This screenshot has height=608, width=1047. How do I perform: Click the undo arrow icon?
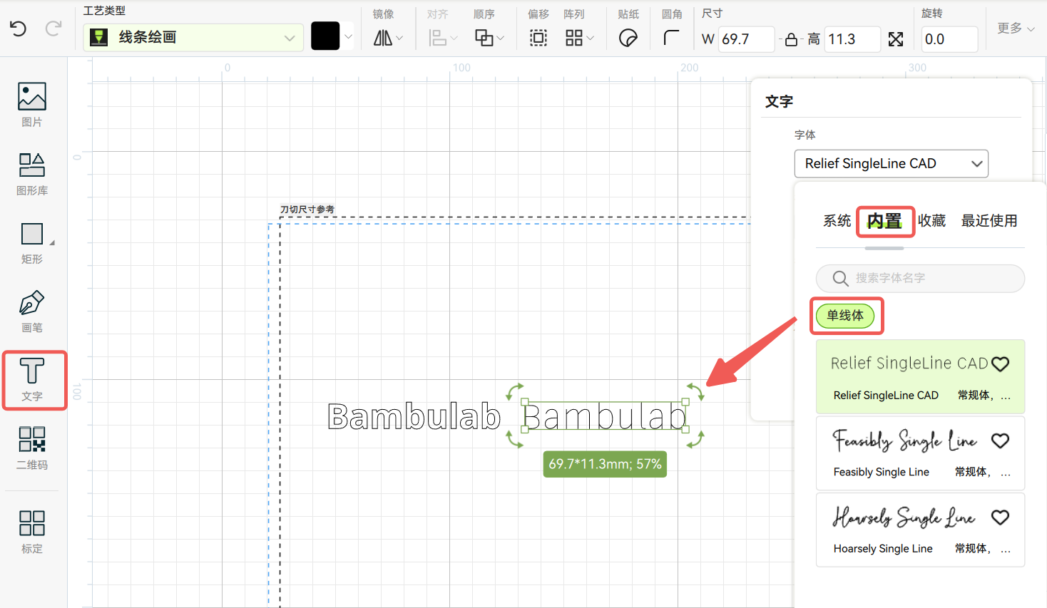[x=19, y=29]
